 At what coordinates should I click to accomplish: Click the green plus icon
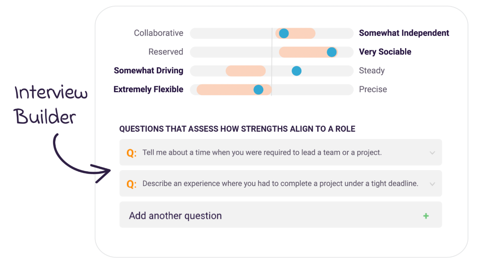click(x=426, y=216)
